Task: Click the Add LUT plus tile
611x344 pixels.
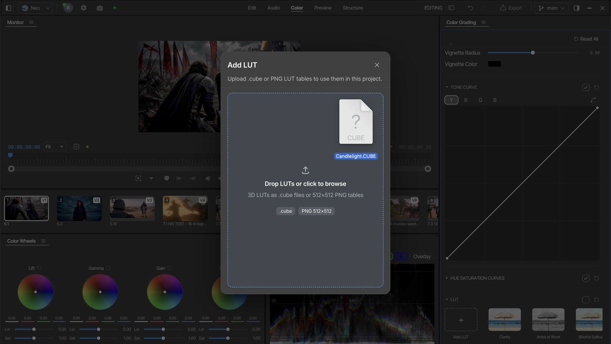Action: pyautogui.click(x=461, y=319)
